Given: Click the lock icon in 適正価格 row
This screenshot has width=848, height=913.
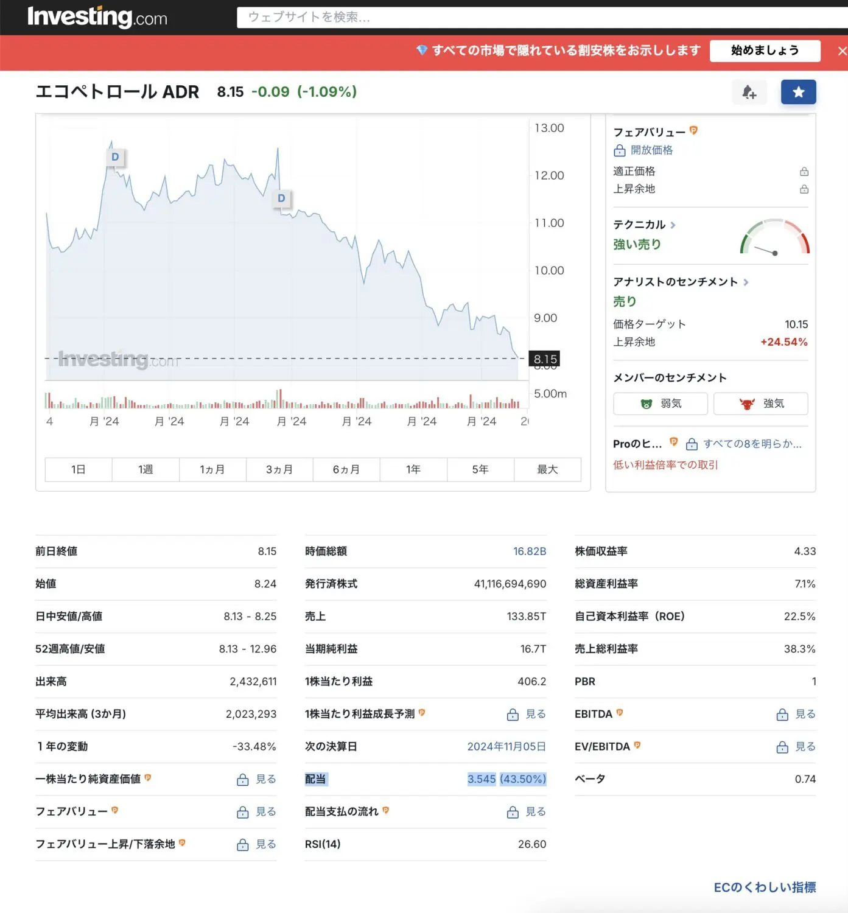Looking at the screenshot, I should (804, 172).
